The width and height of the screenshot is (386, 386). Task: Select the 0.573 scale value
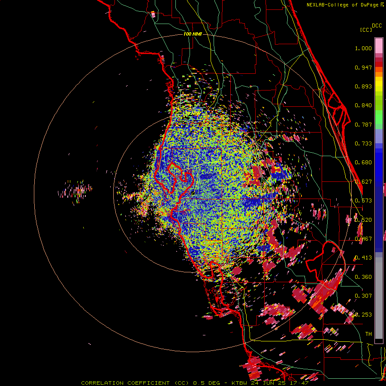pos(363,201)
